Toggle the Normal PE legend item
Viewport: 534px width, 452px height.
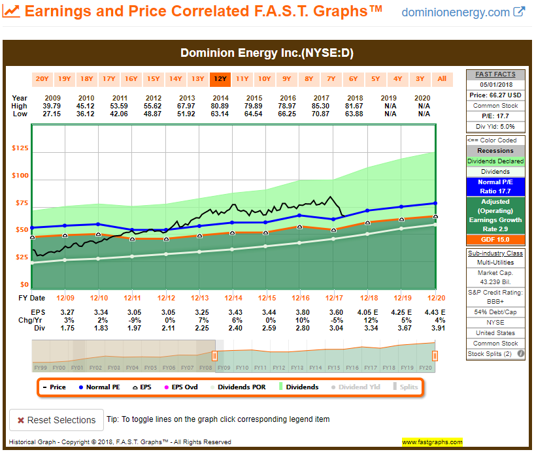click(x=99, y=387)
